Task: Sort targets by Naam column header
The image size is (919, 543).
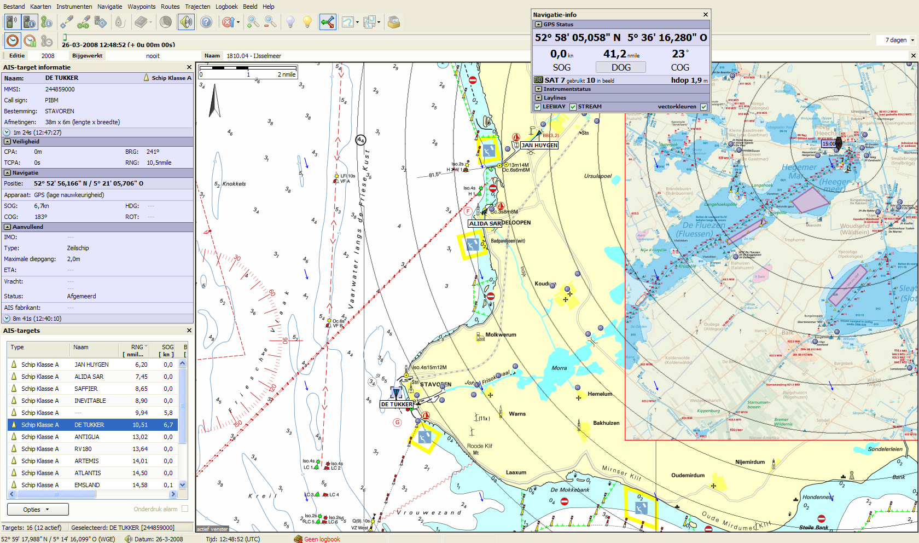Action: coord(94,350)
